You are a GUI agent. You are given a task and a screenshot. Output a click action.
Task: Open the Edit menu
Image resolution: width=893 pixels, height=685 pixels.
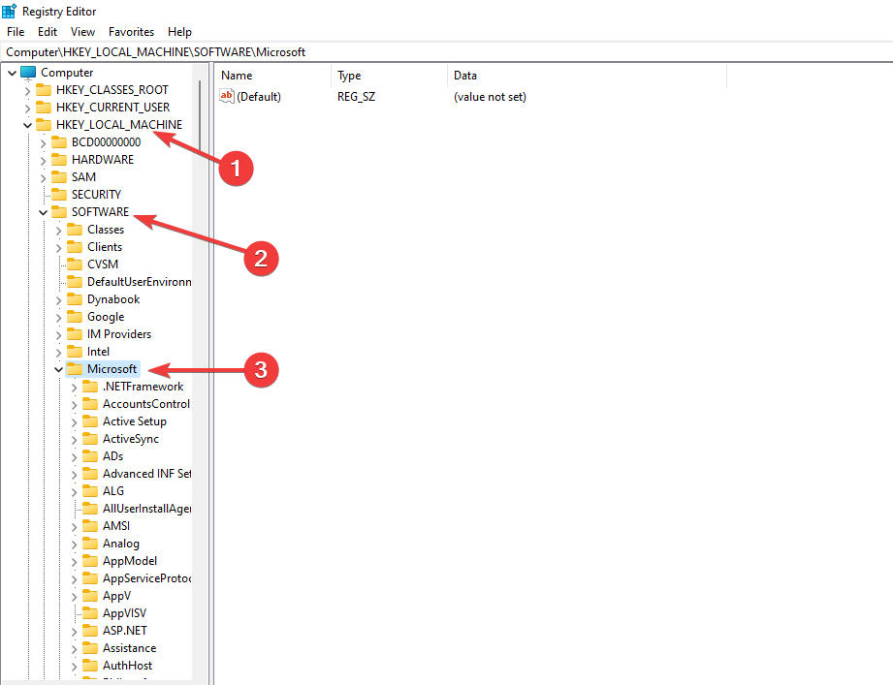coord(48,32)
